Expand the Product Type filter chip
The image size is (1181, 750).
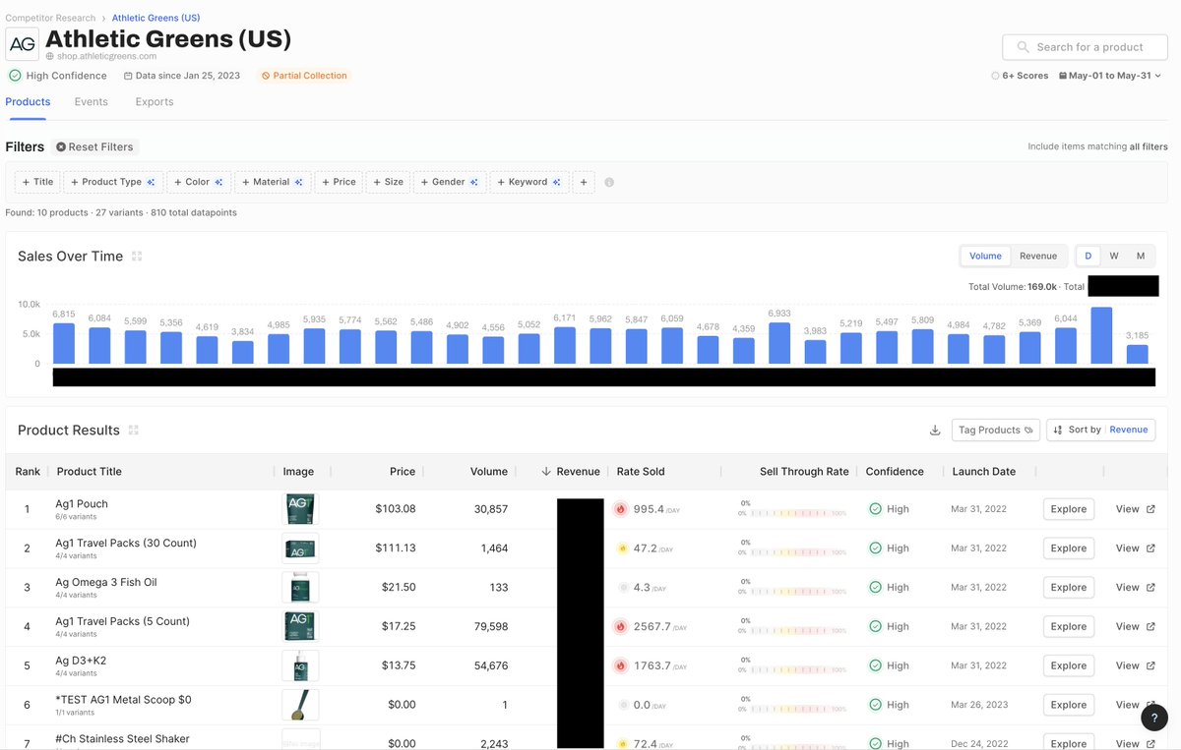(113, 182)
